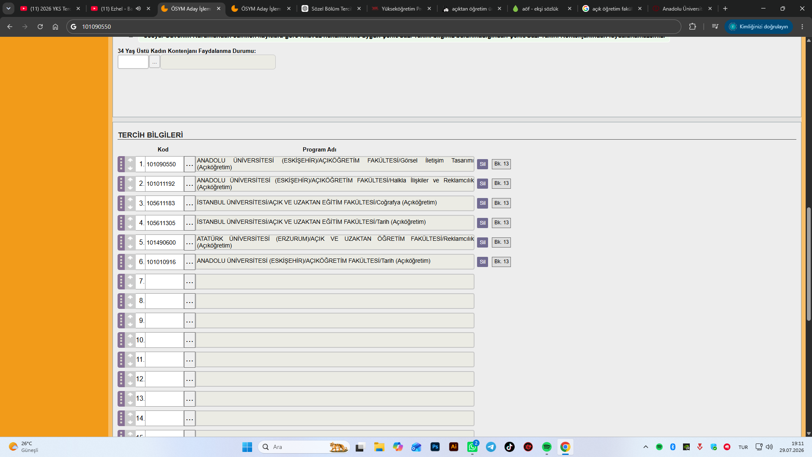Click the TERCİH BİLGİLERİ heading

coord(151,135)
